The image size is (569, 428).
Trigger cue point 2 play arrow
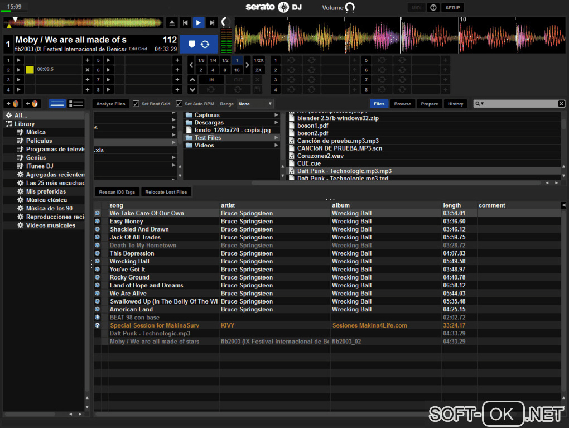[x=19, y=70]
